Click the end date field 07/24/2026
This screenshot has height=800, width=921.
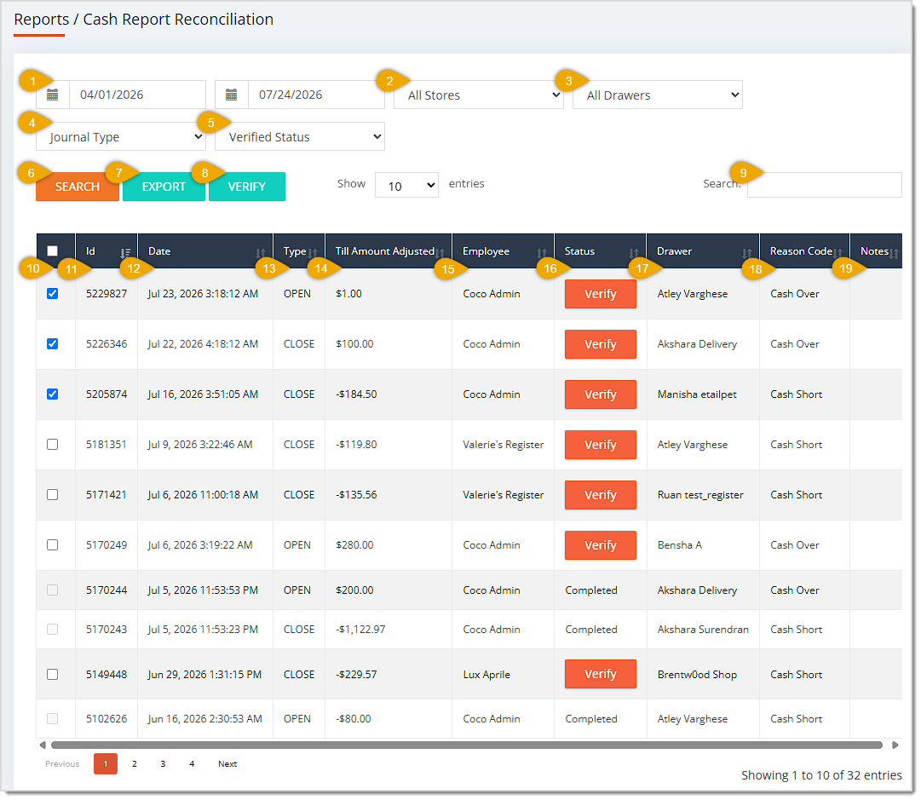coord(317,95)
